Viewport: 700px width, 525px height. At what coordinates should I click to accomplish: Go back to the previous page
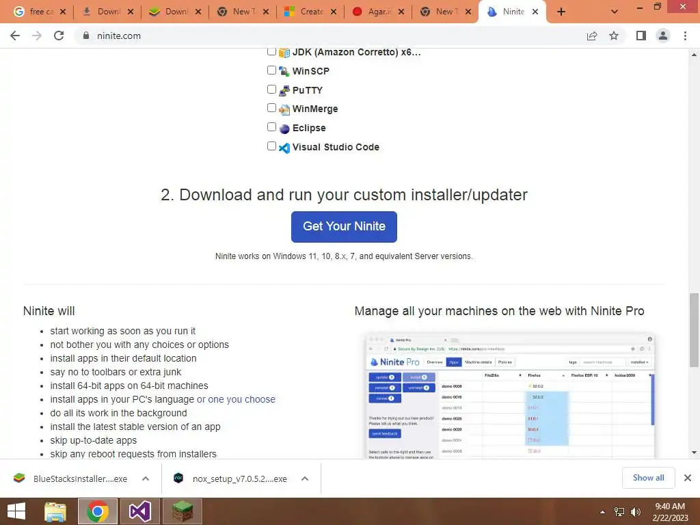[x=15, y=36]
